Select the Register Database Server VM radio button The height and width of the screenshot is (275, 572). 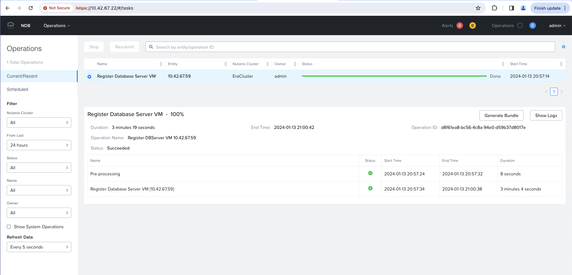click(89, 77)
